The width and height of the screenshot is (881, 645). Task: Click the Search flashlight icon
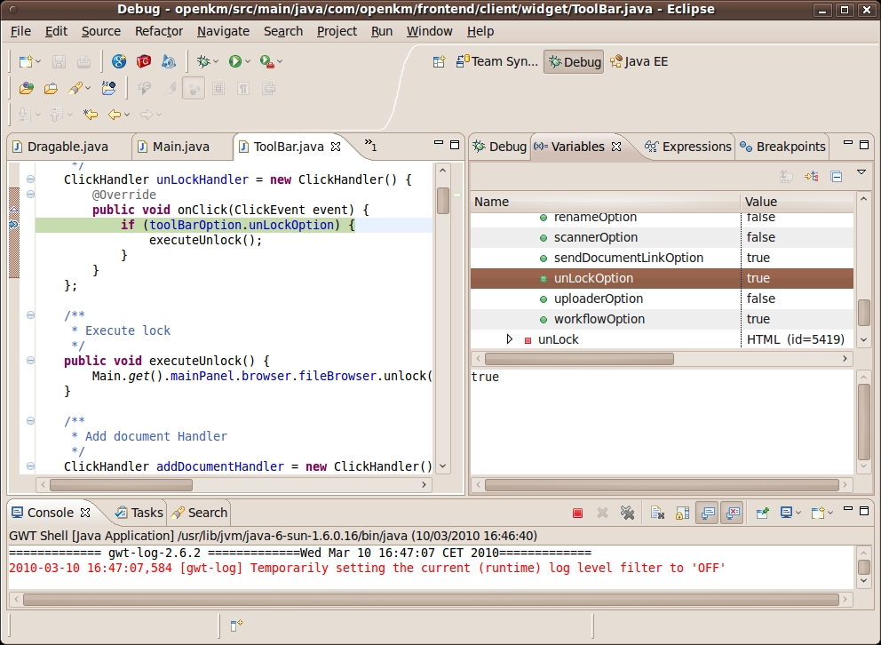point(75,88)
